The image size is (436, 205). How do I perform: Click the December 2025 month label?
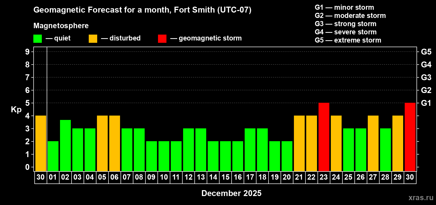(231, 193)
